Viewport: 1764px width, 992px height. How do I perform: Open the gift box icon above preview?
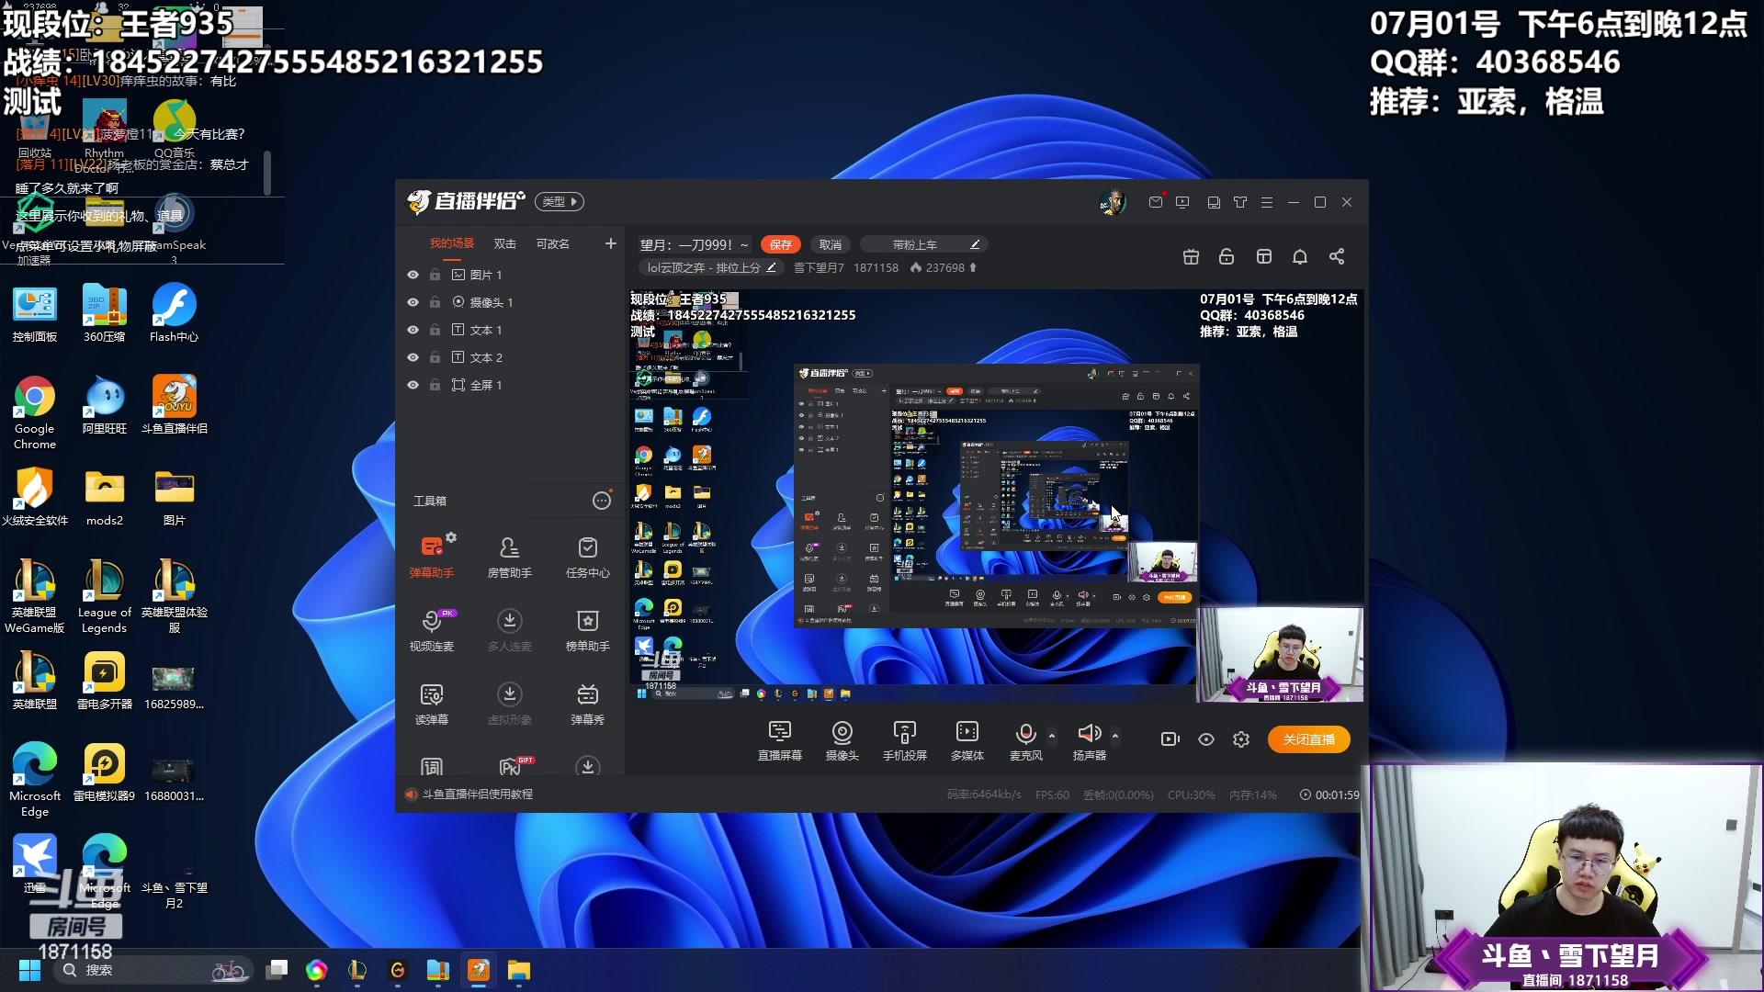tap(1191, 256)
